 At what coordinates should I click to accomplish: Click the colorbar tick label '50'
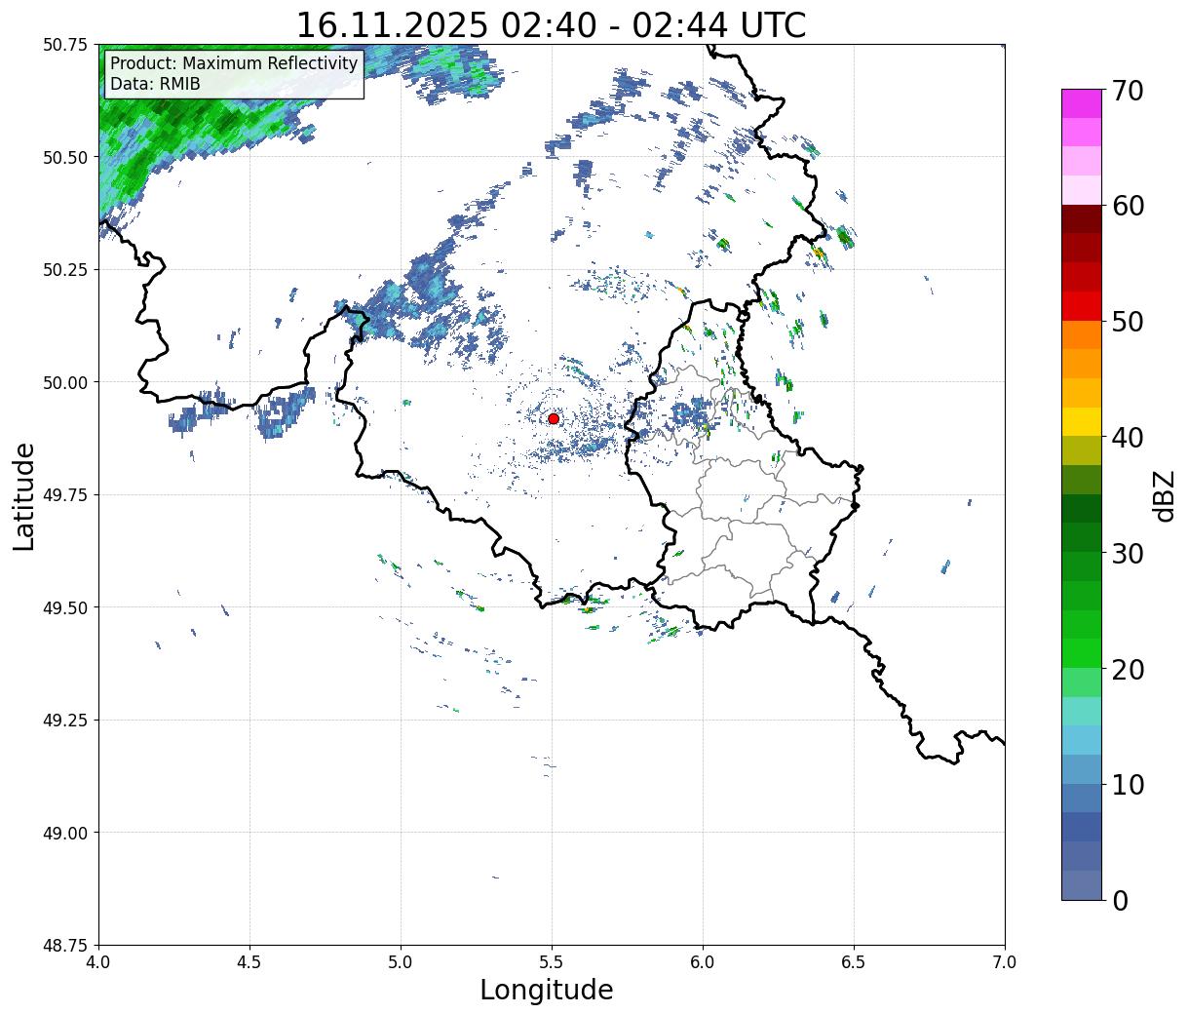(1127, 322)
